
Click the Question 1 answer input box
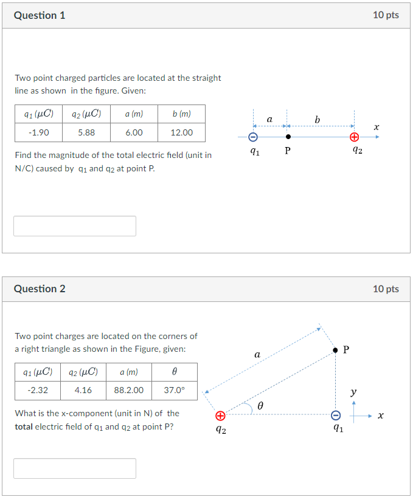(x=74, y=225)
